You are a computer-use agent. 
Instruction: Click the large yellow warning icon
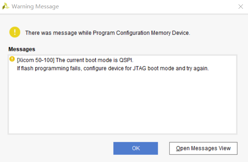15,32
